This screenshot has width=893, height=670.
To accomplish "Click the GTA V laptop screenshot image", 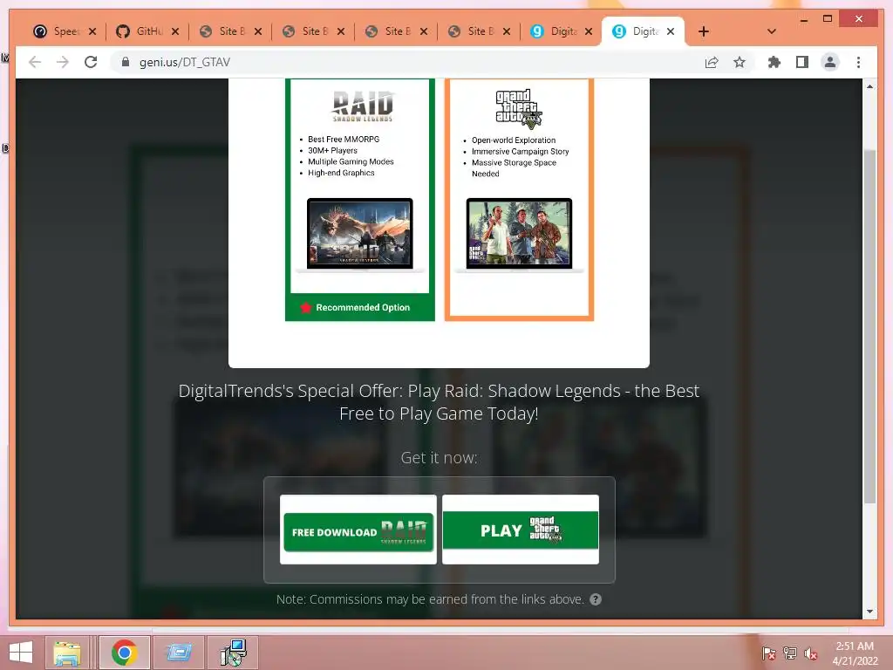I will click(x=520, y=235).
